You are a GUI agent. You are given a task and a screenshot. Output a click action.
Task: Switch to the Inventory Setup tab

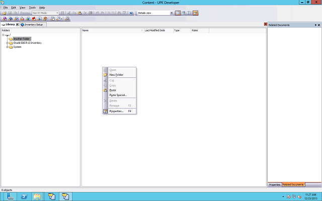click(33, 25)
